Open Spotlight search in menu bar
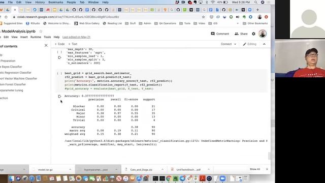Screen dimensions: 325x183 click(x=256, y=2)
